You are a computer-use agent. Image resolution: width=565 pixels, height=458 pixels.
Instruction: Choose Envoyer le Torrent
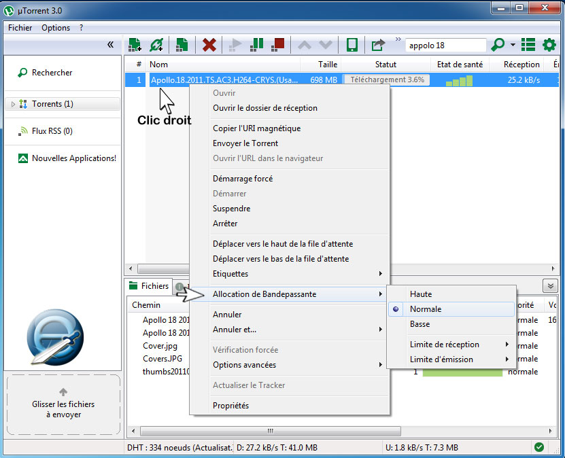click(x=290, y=143)
